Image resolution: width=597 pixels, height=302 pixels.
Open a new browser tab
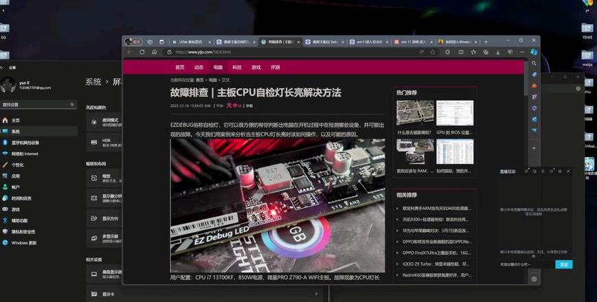[486, 42]
